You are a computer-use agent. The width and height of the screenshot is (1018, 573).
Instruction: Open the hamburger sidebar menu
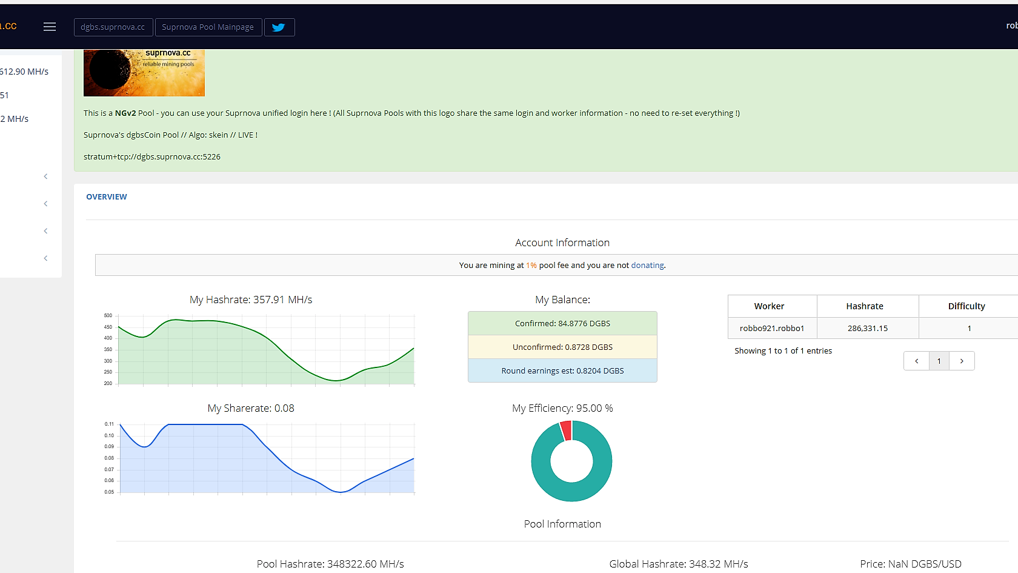click(x=50, y=27)
